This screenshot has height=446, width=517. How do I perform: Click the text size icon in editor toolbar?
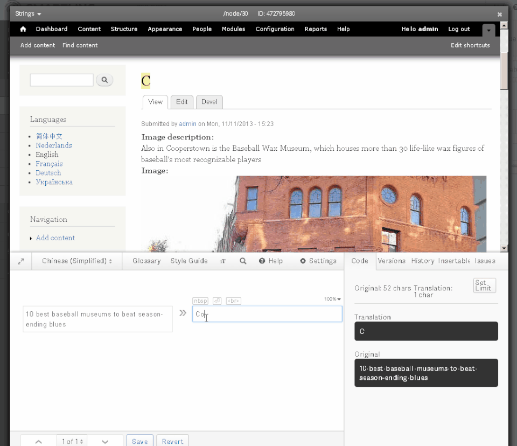pyautogui.click(x=222, y=261)
